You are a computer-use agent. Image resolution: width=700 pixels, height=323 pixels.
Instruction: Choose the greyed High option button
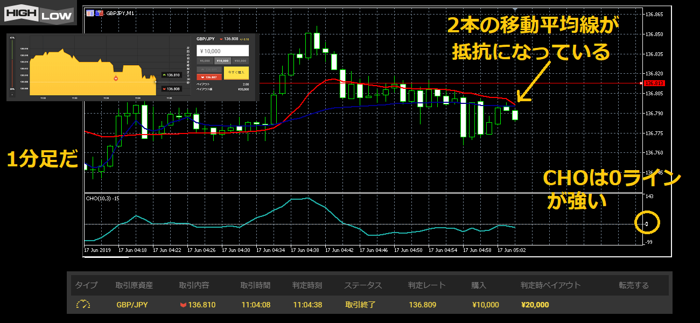[208, 69]
